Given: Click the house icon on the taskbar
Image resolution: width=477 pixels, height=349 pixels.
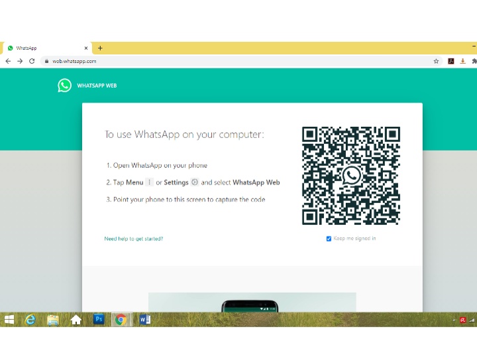Looking at the screenshot, I should pyautogui.click(x=76, y=320).
